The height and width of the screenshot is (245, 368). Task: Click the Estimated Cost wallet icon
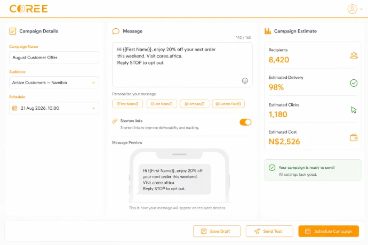click(x=354, y=137)
